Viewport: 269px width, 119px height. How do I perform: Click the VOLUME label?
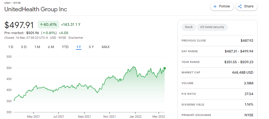(x=187, y=83)
